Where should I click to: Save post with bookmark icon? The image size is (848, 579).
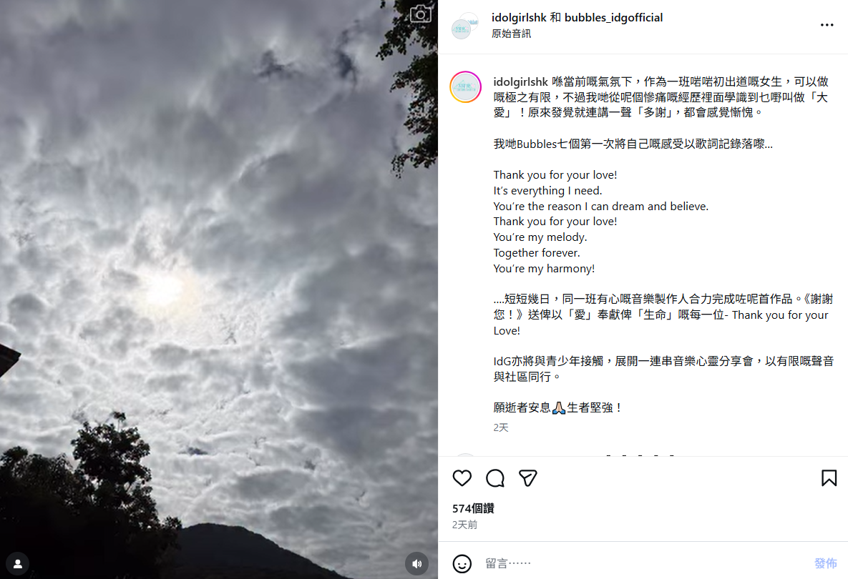coord(829,478)
